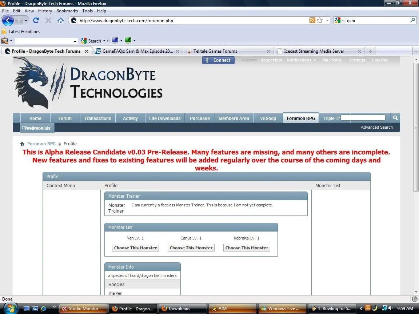
Task: Switch to the Telltale Games Forums tab
Action: pyautogui.click(x=228, y=51)
